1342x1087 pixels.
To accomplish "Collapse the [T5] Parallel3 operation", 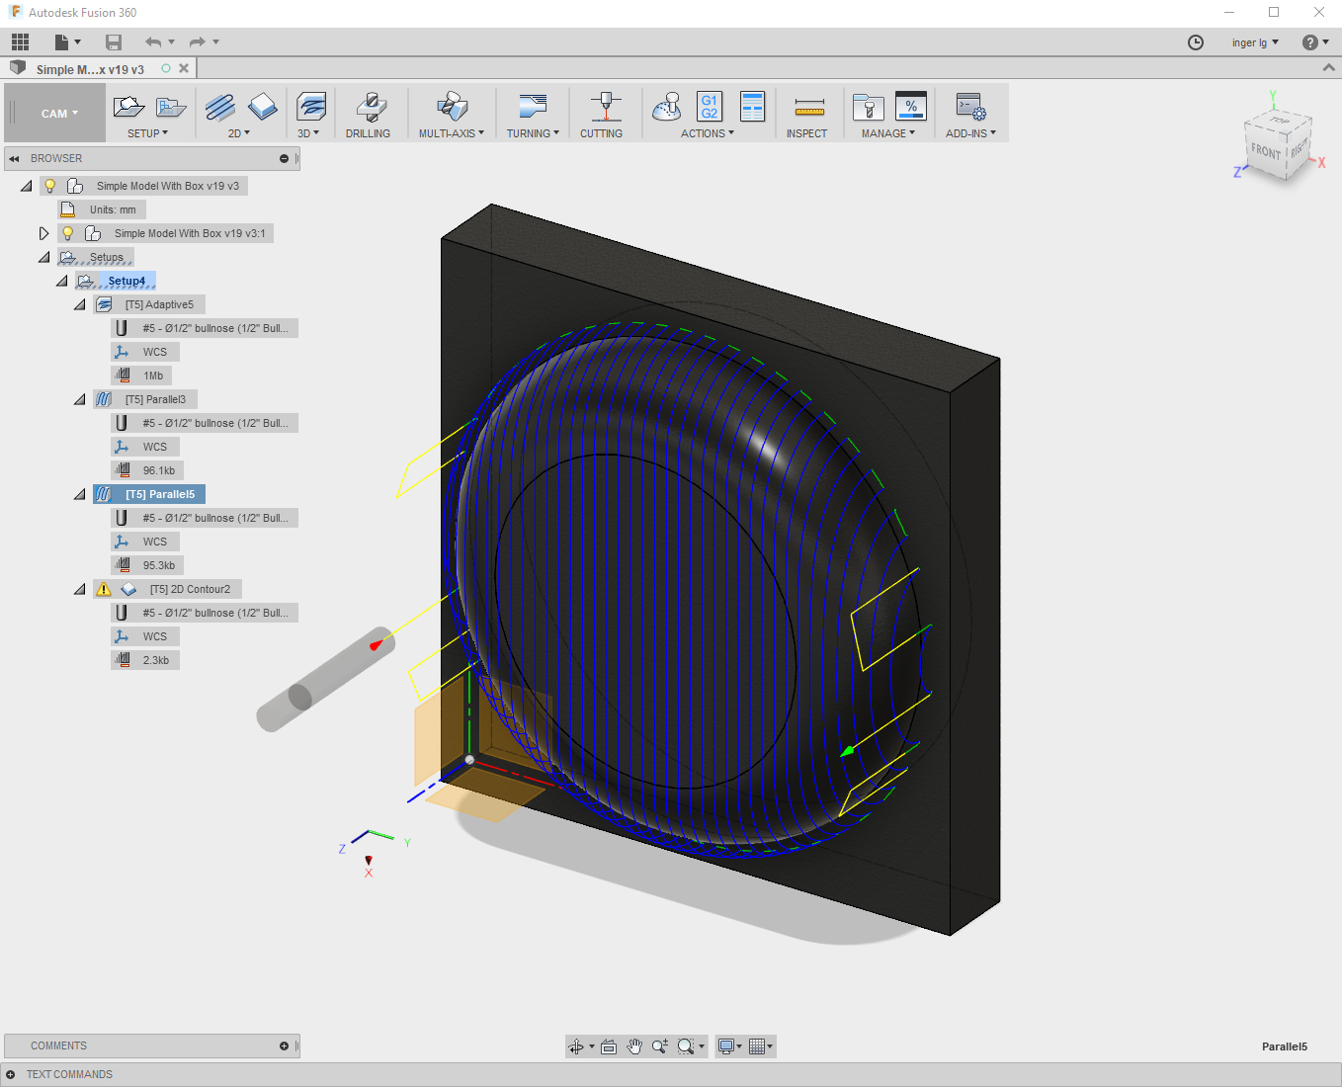I will pos(79,399).
